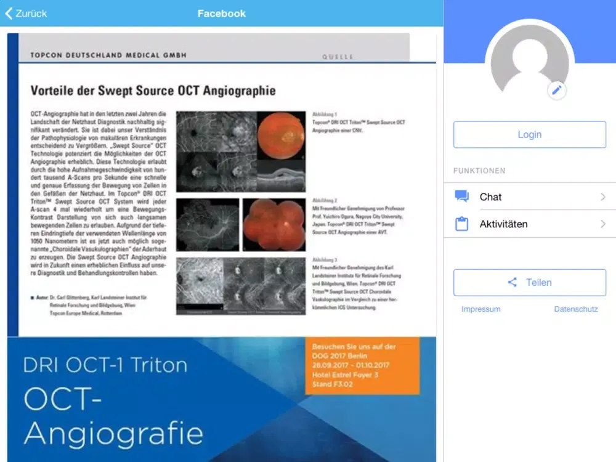Tap the Abbildung 3 angiography image strip

click(241, 286)
